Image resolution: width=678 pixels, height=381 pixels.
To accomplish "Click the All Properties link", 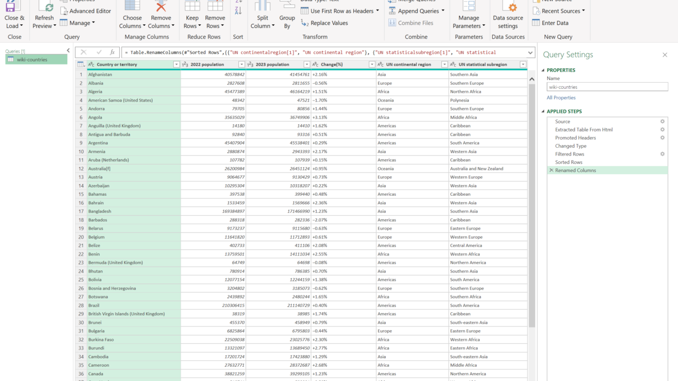I will point(561,98).
